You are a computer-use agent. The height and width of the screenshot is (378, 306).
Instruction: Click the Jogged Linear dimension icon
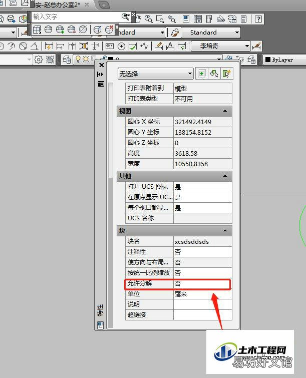(144, 46)
